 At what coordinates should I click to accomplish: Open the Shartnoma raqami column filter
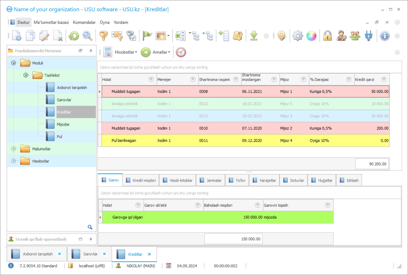(x=236, y=79)
